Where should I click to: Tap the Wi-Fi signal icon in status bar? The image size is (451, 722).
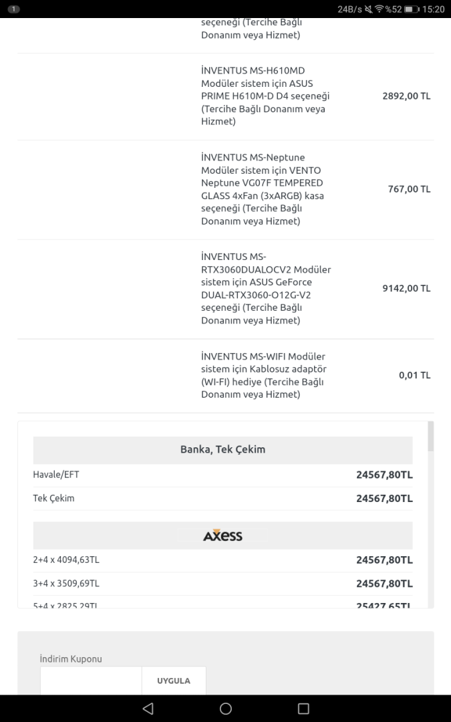coord(379,9)
